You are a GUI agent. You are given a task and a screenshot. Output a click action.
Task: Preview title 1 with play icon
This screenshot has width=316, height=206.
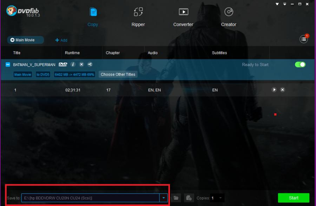coord(274,90)
